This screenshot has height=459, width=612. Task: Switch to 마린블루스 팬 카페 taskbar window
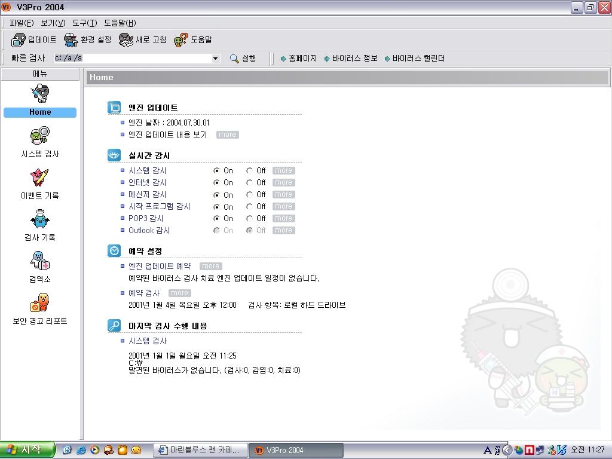201,450
